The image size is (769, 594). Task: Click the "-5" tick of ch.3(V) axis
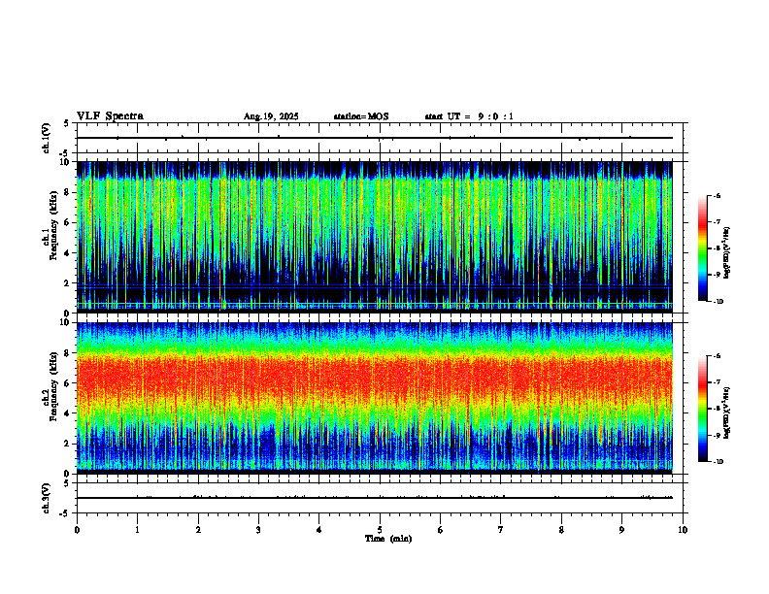point(64,513)
